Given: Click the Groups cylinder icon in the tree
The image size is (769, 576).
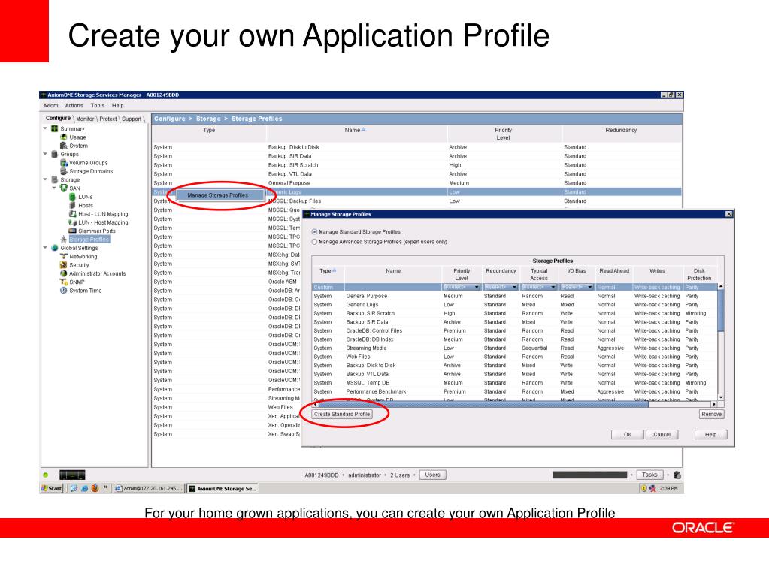Looking at the screenshot, I should click(54, 154).
